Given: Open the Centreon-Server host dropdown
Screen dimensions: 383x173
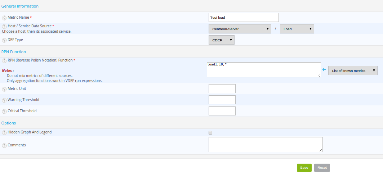Looking at the screenshot, I should click(240, 29).
